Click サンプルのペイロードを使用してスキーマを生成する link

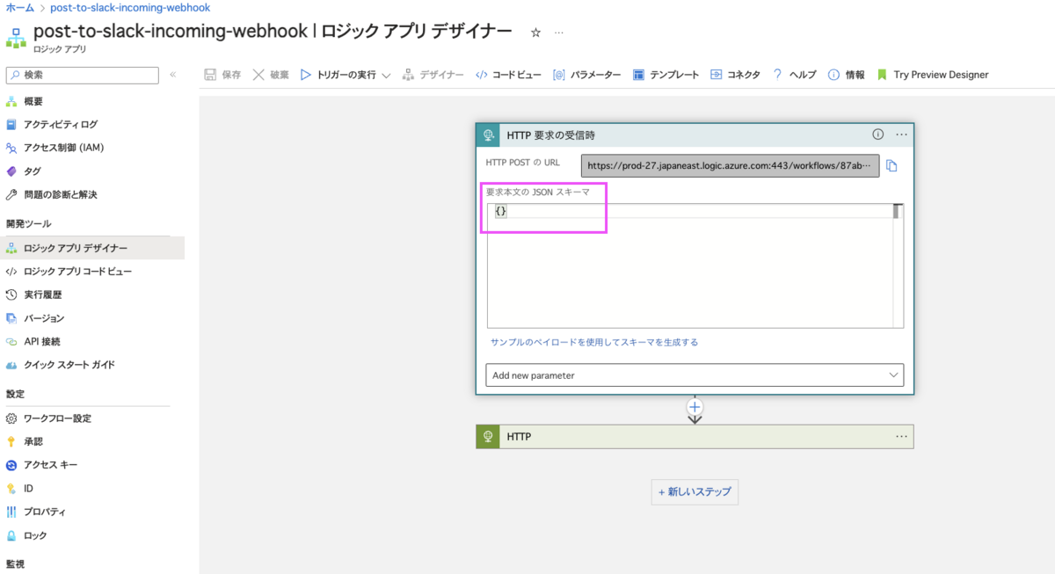[594, 342]
